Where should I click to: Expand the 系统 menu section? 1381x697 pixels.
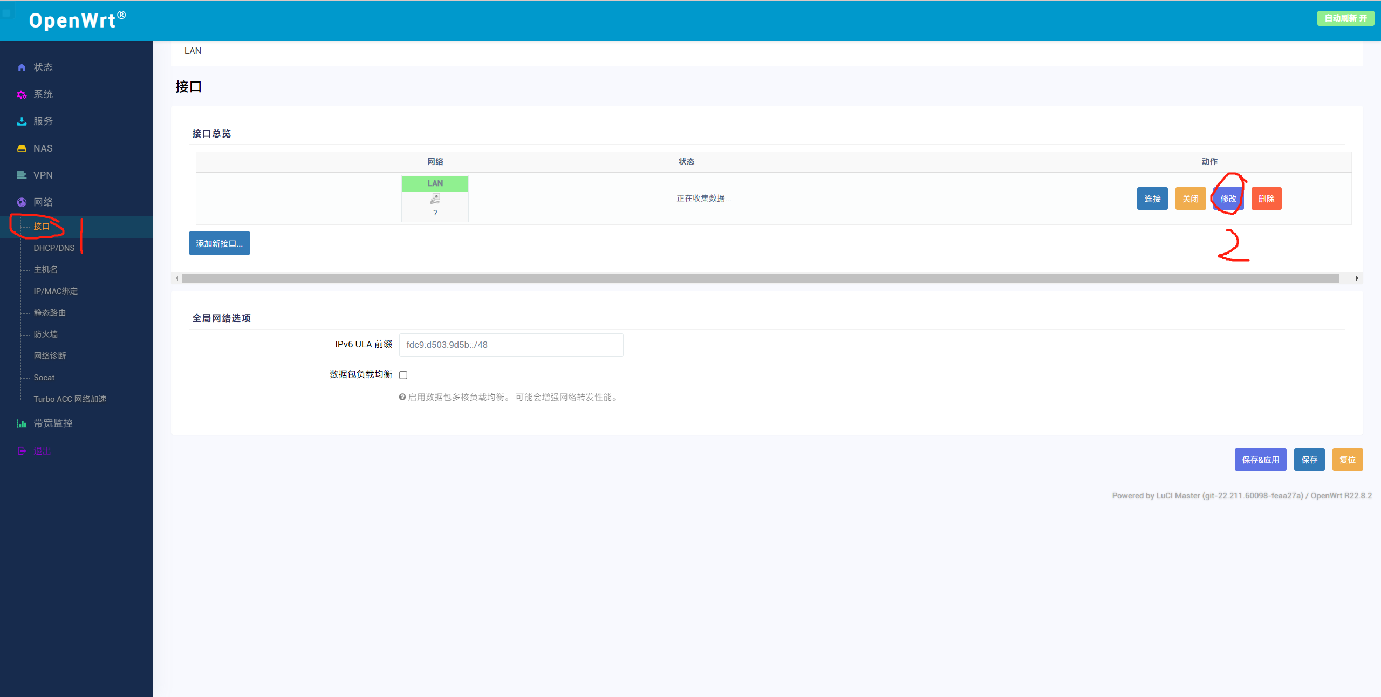coord(43,94)
